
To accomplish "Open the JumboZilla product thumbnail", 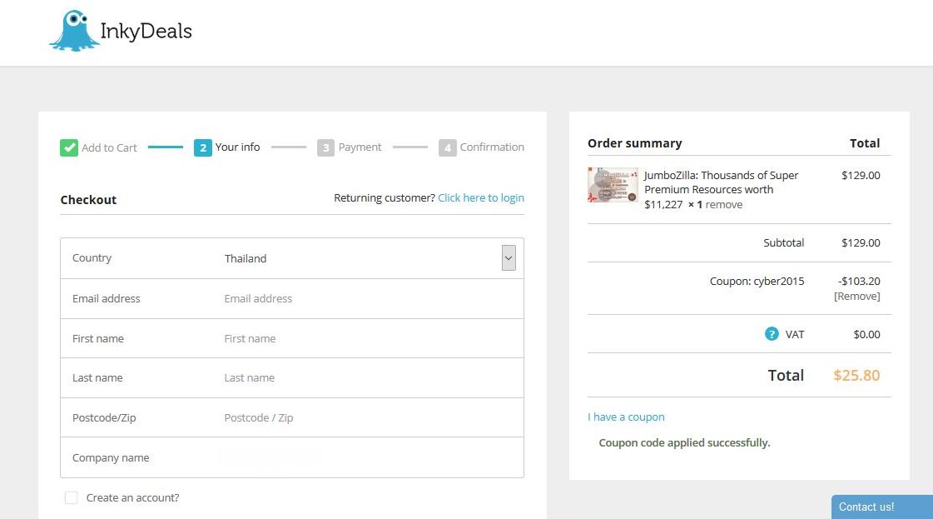I will click(x=613, y=185).
